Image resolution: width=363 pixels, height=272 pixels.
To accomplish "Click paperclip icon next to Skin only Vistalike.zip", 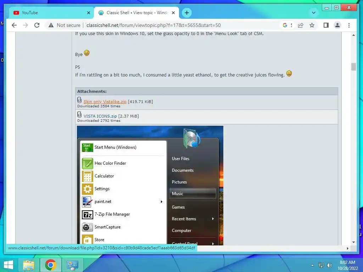I will tap(79, 100).
